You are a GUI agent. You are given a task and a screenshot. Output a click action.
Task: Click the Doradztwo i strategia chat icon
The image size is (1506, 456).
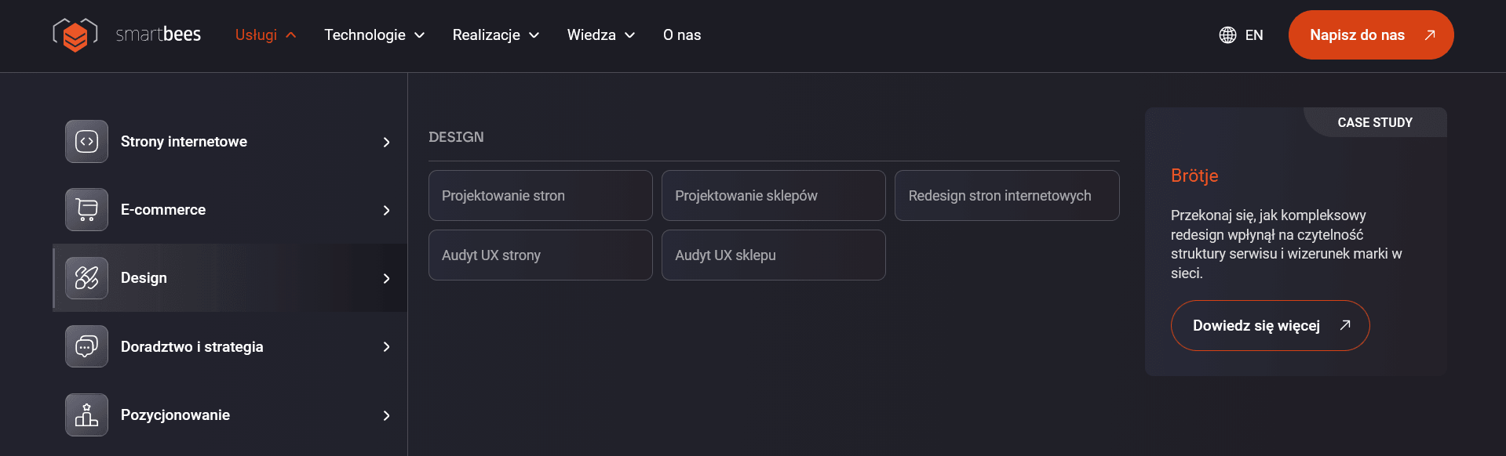(x=86, y=346)
